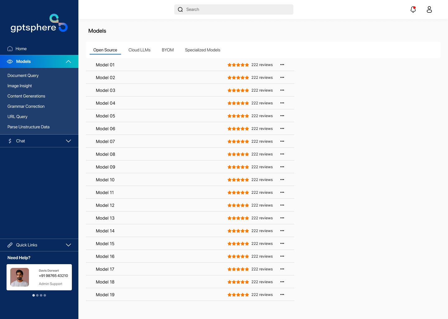The image size is (448, 319).
Task: Click the Home icon in sidebar
Action: 10,49
